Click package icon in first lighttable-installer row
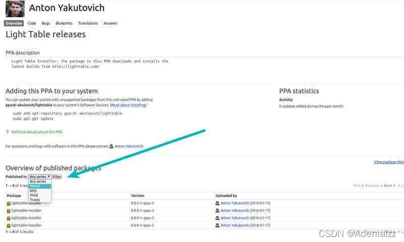This screenshot has height=242, width=404. (9, 203)
